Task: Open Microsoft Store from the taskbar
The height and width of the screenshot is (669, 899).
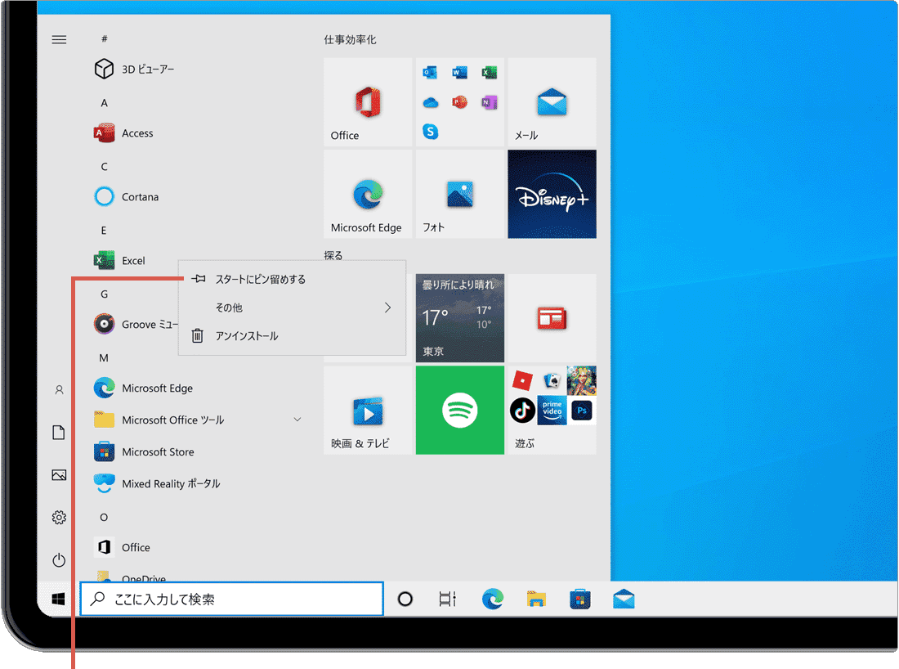Action: (x=579, y=599)
